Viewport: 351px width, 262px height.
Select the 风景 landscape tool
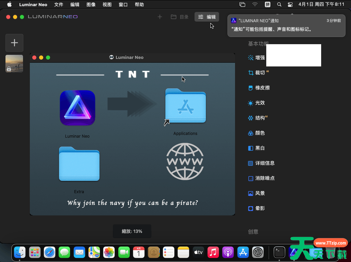pos(257,193)
